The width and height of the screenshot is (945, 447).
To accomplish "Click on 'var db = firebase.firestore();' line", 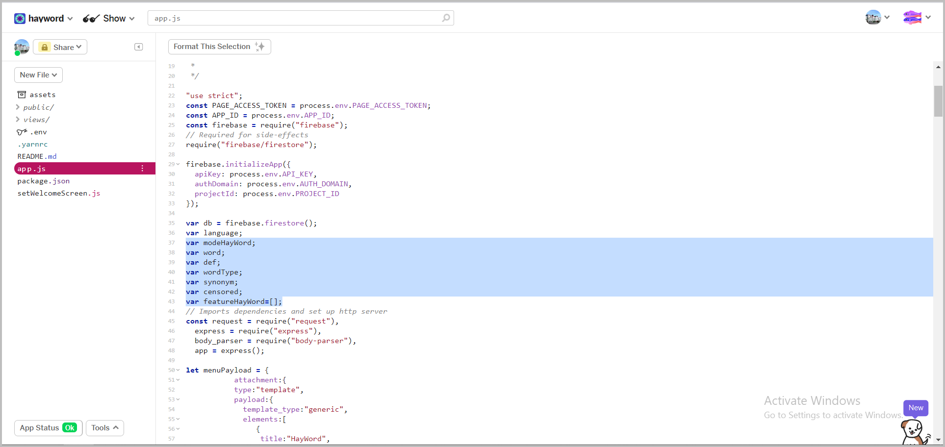I will (x=251, y=223).
